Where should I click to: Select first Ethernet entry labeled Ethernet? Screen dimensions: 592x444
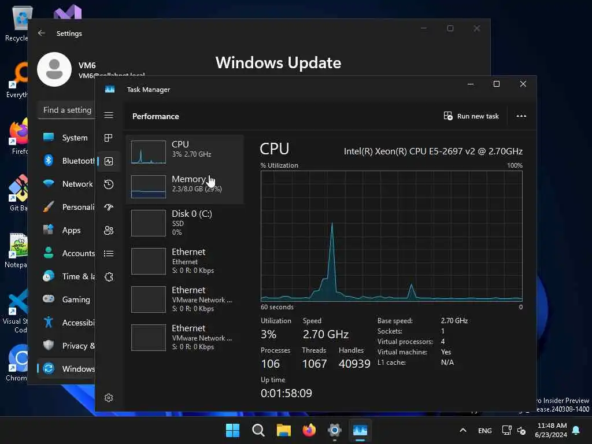point(184,261)
